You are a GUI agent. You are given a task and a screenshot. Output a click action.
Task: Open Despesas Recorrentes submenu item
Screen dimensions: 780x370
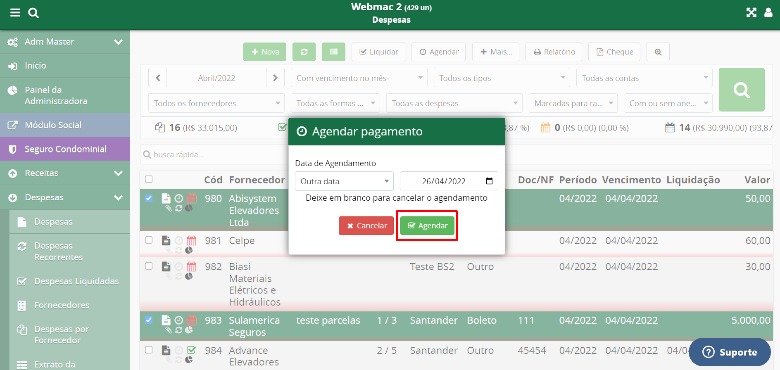69,251
